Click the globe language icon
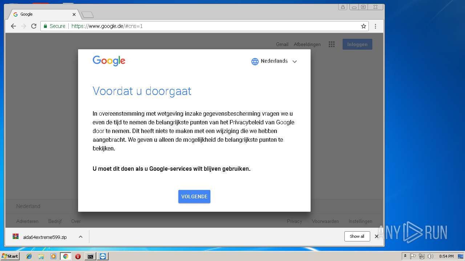465x261 pixels. coord(255,61)
